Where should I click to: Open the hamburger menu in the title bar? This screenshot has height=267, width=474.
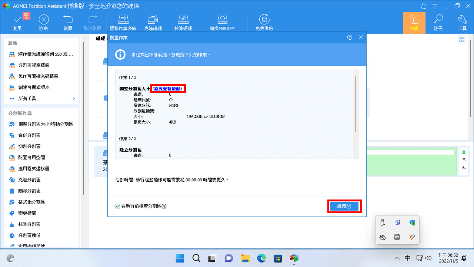434,6
